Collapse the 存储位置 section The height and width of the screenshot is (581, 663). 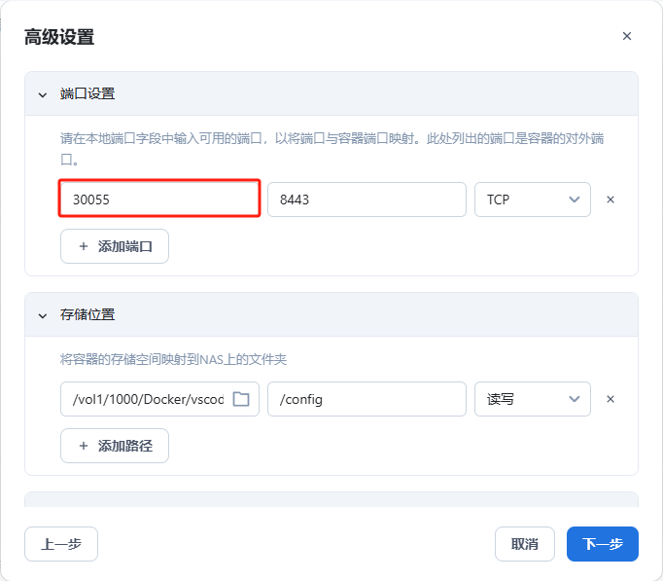(x=43, y=315)
